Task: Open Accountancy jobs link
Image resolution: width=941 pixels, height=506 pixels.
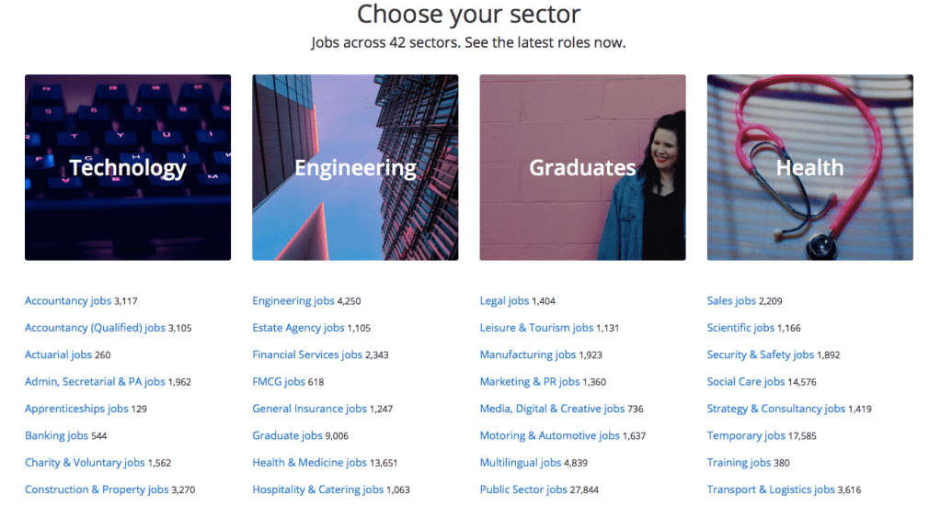Action: tap(68, 301)
